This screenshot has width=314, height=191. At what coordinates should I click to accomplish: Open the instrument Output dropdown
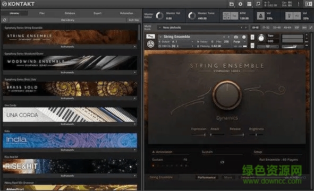point(176,41)
